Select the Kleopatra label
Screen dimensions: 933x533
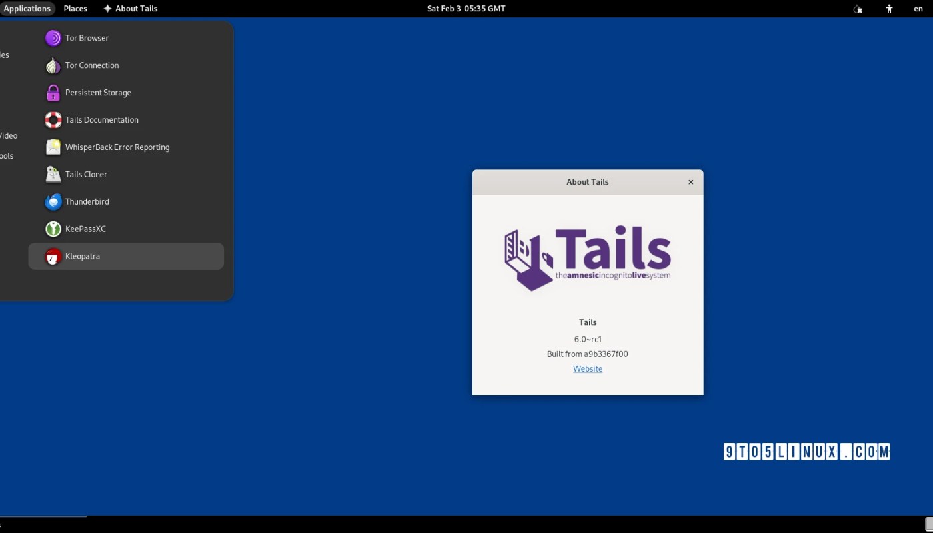point(83,257)
